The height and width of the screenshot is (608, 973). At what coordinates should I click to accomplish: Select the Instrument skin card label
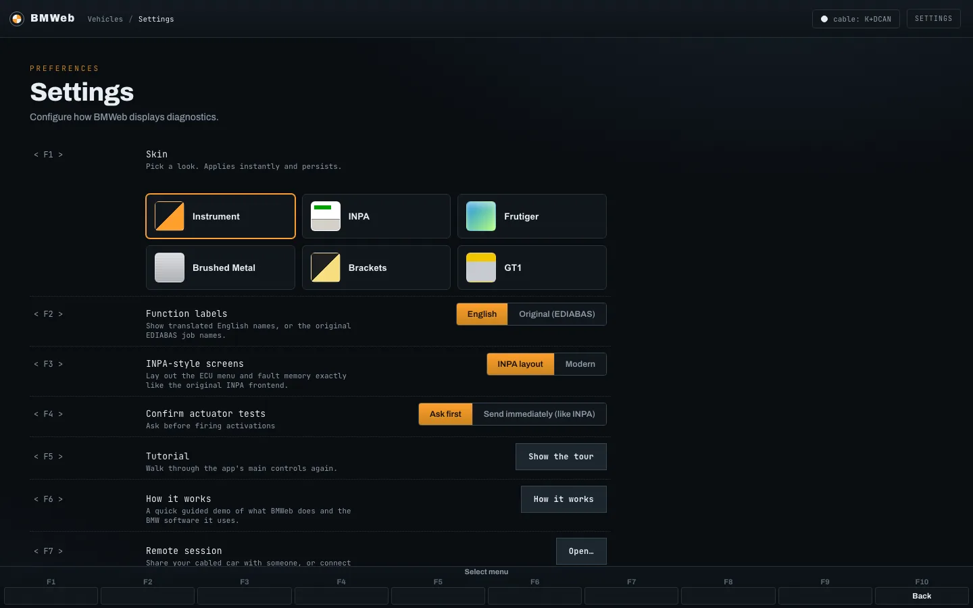pos(216,216)
